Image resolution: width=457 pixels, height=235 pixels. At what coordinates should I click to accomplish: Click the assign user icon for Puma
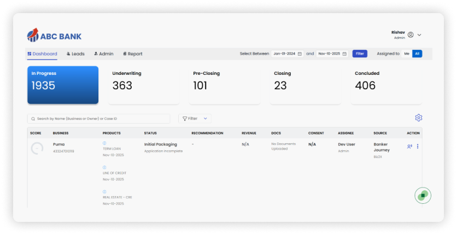(409, 146)
